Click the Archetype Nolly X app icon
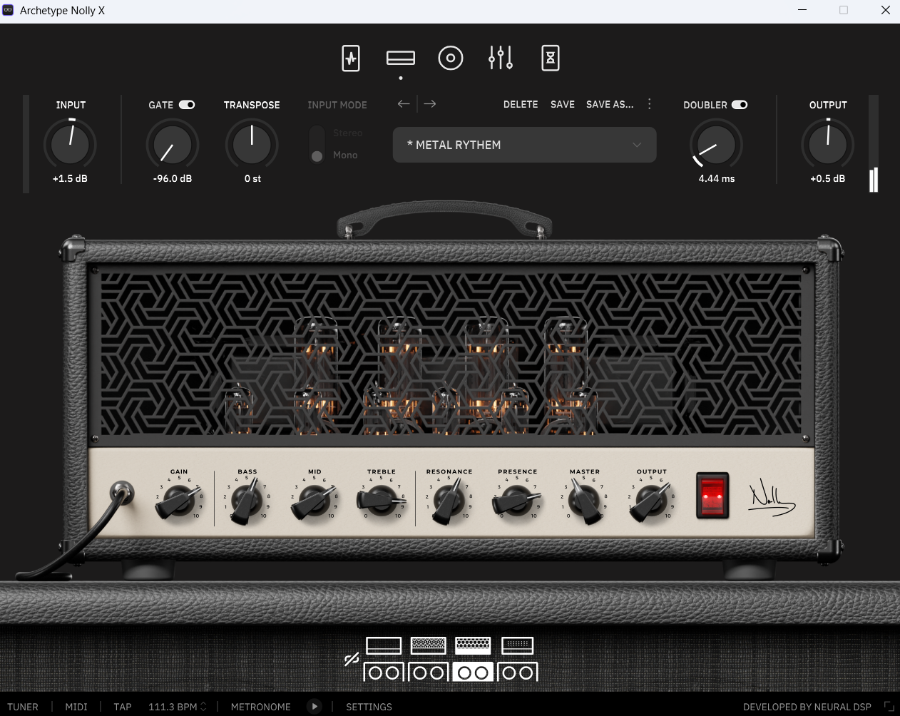 [x=8, y=10]
